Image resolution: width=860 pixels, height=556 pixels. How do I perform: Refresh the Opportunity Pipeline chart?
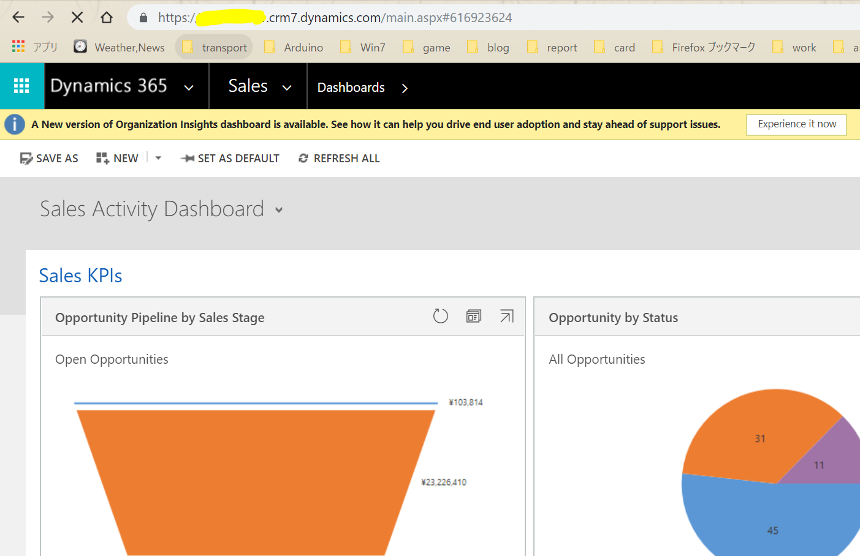(440, 316)
